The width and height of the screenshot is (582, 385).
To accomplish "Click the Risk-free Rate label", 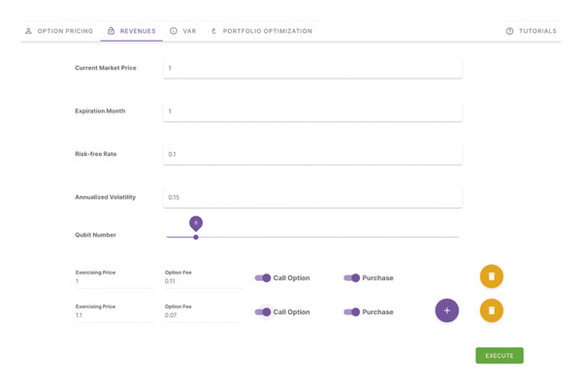I will pos(96,154).
